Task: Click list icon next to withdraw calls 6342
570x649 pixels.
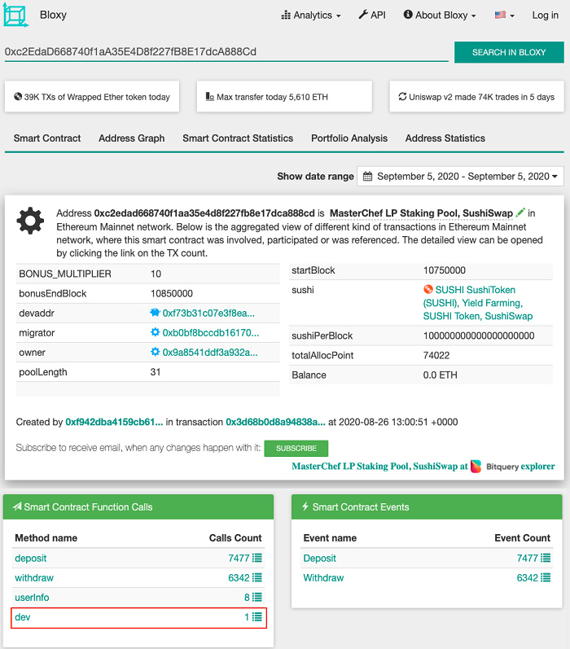Action: click(x=257, y=577)
